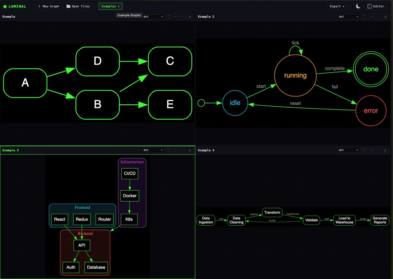Click the Infrastructure cluster label
Image resolution: width=393 pixels, height=279 pixels.
click(132, 162)
